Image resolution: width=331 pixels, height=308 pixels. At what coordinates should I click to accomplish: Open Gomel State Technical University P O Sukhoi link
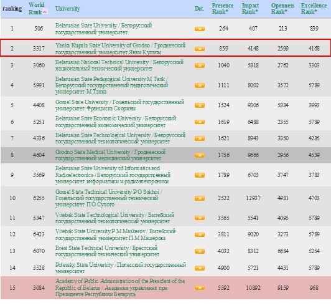[x=109, y=198]
